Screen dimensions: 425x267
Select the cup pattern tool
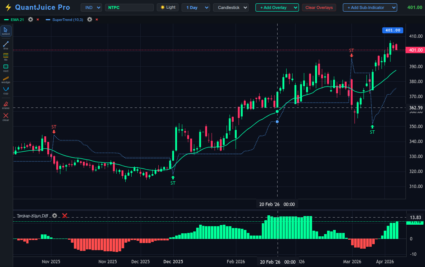pyautogui.click(x=6, y=90)
